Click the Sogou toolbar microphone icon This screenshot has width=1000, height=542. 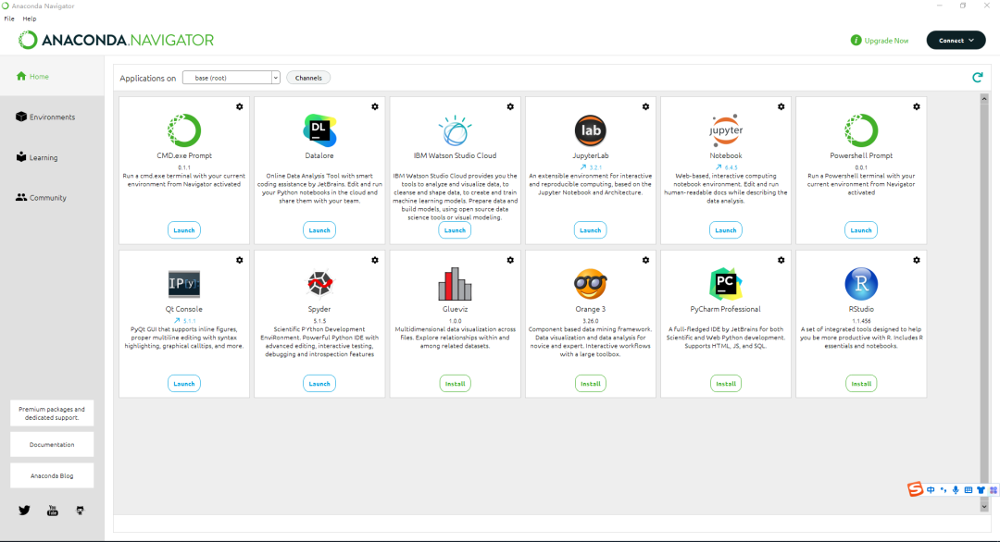[956, 490]
